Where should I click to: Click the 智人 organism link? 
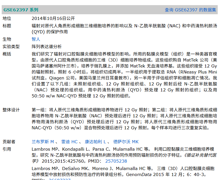point(36,39)
